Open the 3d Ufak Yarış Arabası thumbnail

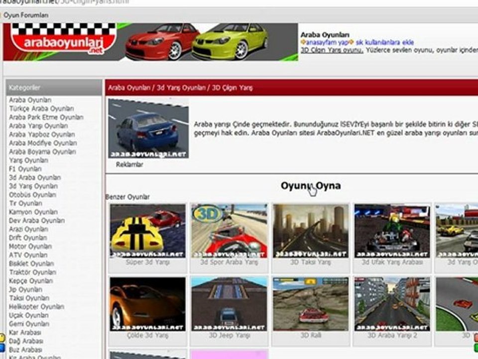pos(392,231)
